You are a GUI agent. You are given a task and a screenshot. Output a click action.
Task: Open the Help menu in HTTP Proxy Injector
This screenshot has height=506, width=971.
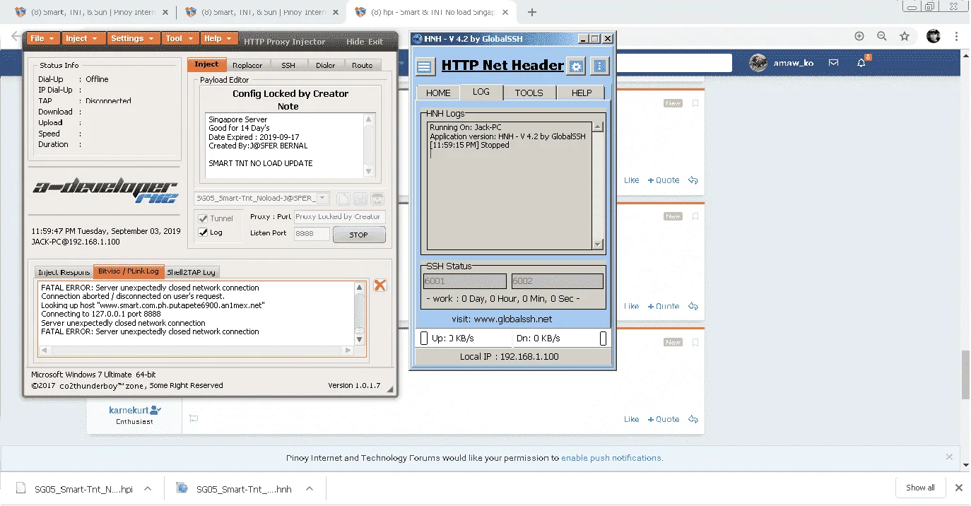pos(218,39)
